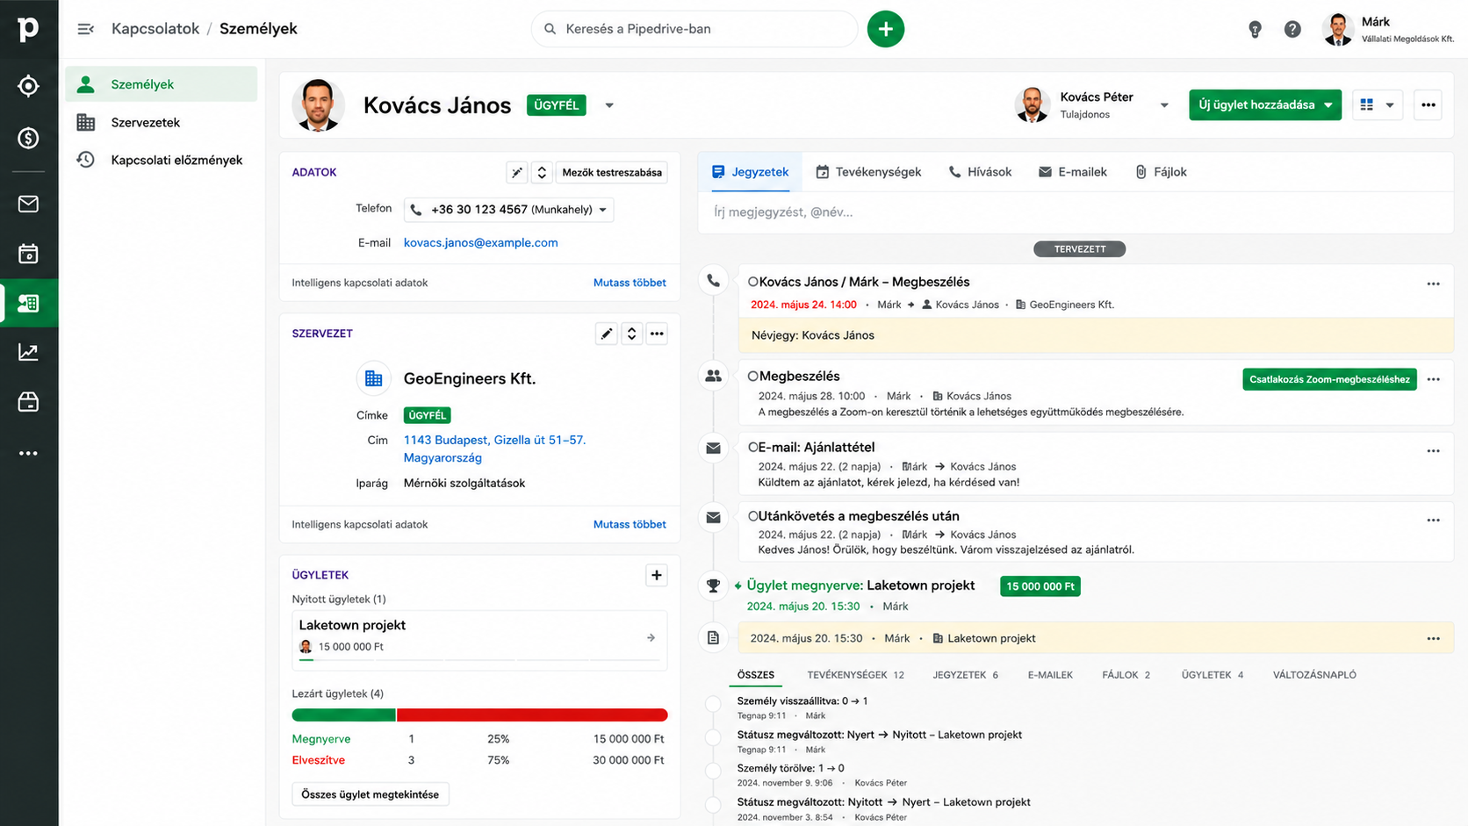Select ÖSSZES history filter tab
The image size is (1468, 826).
coord(756,675)
